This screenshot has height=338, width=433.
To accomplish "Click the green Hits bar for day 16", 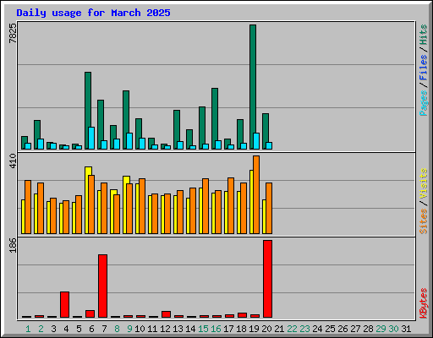I will (215, 118).
